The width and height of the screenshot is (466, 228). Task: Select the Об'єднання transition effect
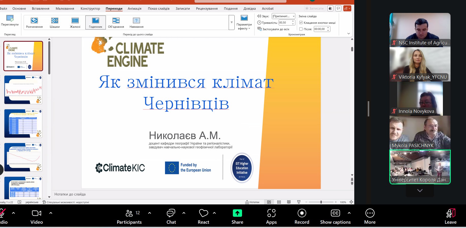click(x=116, y=23)
